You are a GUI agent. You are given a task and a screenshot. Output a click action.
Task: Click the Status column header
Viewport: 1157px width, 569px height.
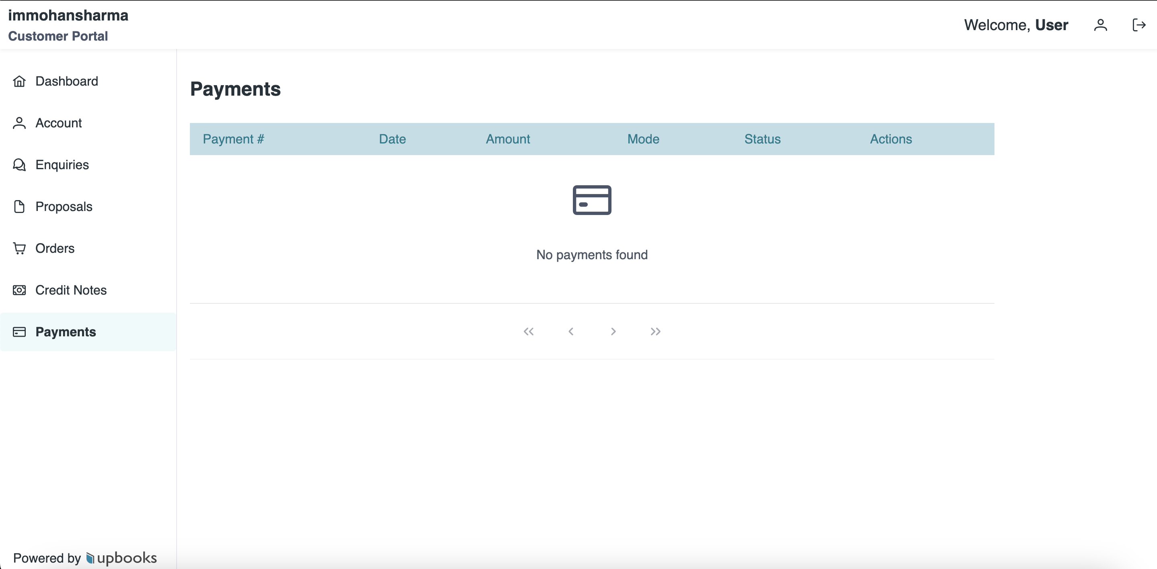point(762,139)
